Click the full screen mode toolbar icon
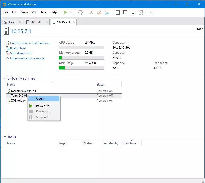 click(133, 12)
